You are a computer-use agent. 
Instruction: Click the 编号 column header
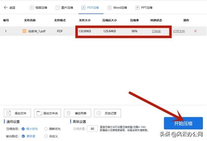coord(6,20)
